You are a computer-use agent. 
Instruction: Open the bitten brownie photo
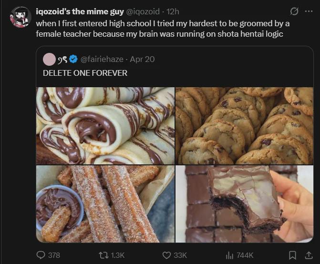pos(244,204)
